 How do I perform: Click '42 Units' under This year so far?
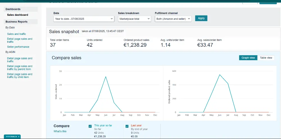(99, 133)
